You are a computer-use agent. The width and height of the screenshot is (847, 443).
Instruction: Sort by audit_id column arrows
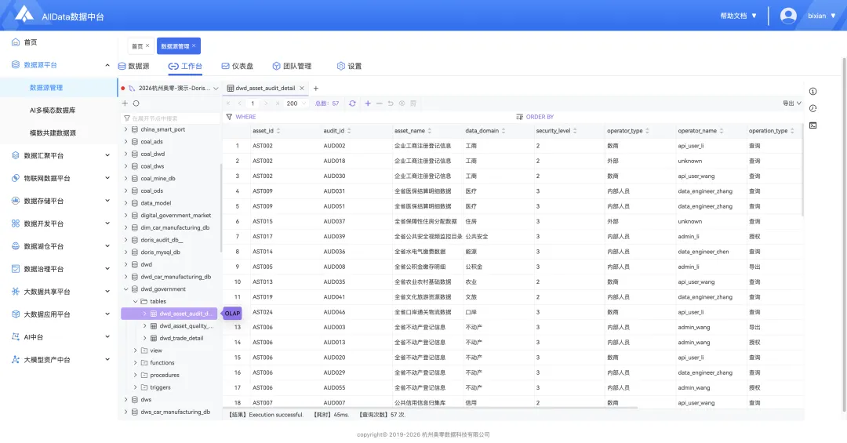[x=349, y=131]
